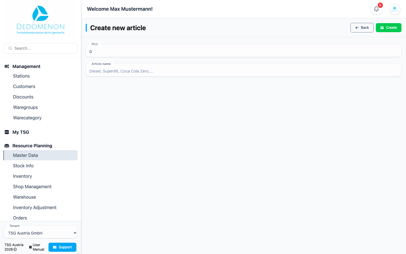Open the user profile avatar
The width and height of the screenshot is (406, 254).
[x=395, y=9]
